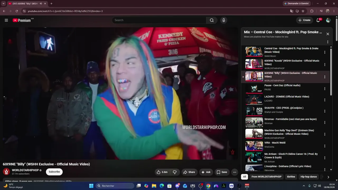Open options for SHAHYN - CEO row
The image size is (338, 190).
(325, 111)
